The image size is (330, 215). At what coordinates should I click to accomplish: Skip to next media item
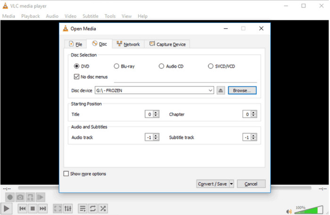click(x=43, y=208)
